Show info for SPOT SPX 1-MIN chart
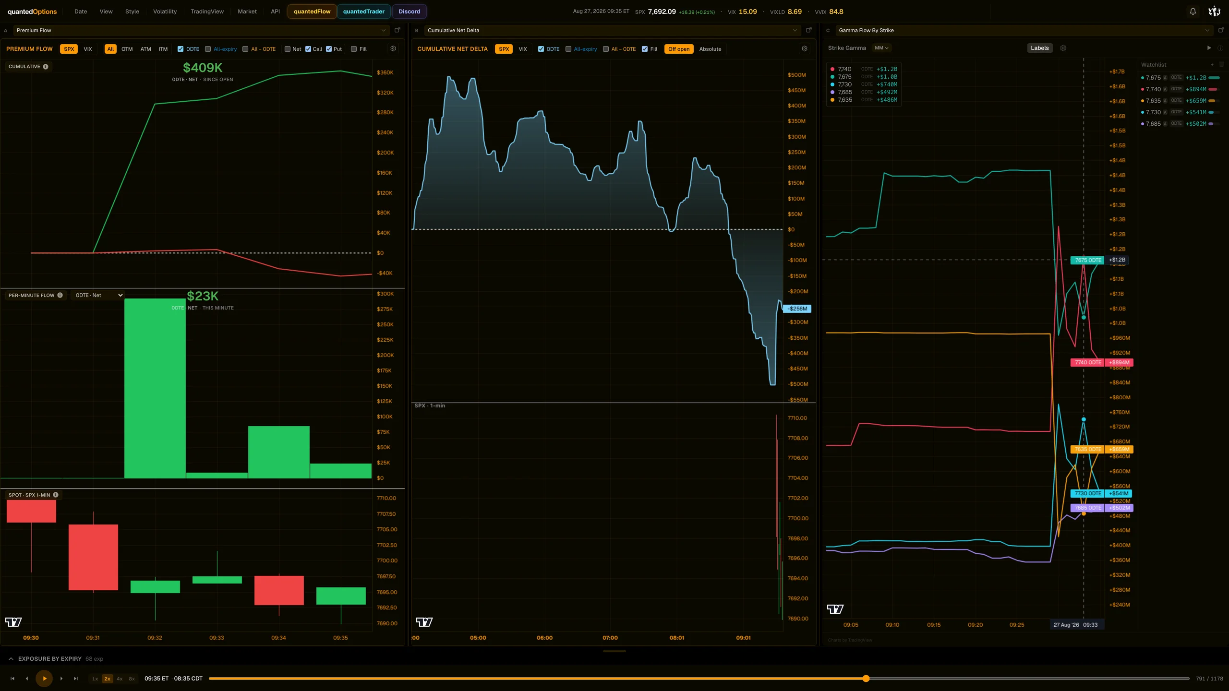 [56, 495]
